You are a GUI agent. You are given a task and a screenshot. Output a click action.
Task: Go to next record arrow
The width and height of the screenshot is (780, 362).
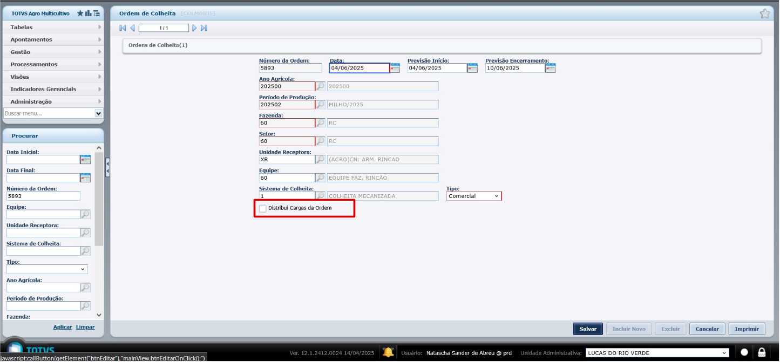194,28
